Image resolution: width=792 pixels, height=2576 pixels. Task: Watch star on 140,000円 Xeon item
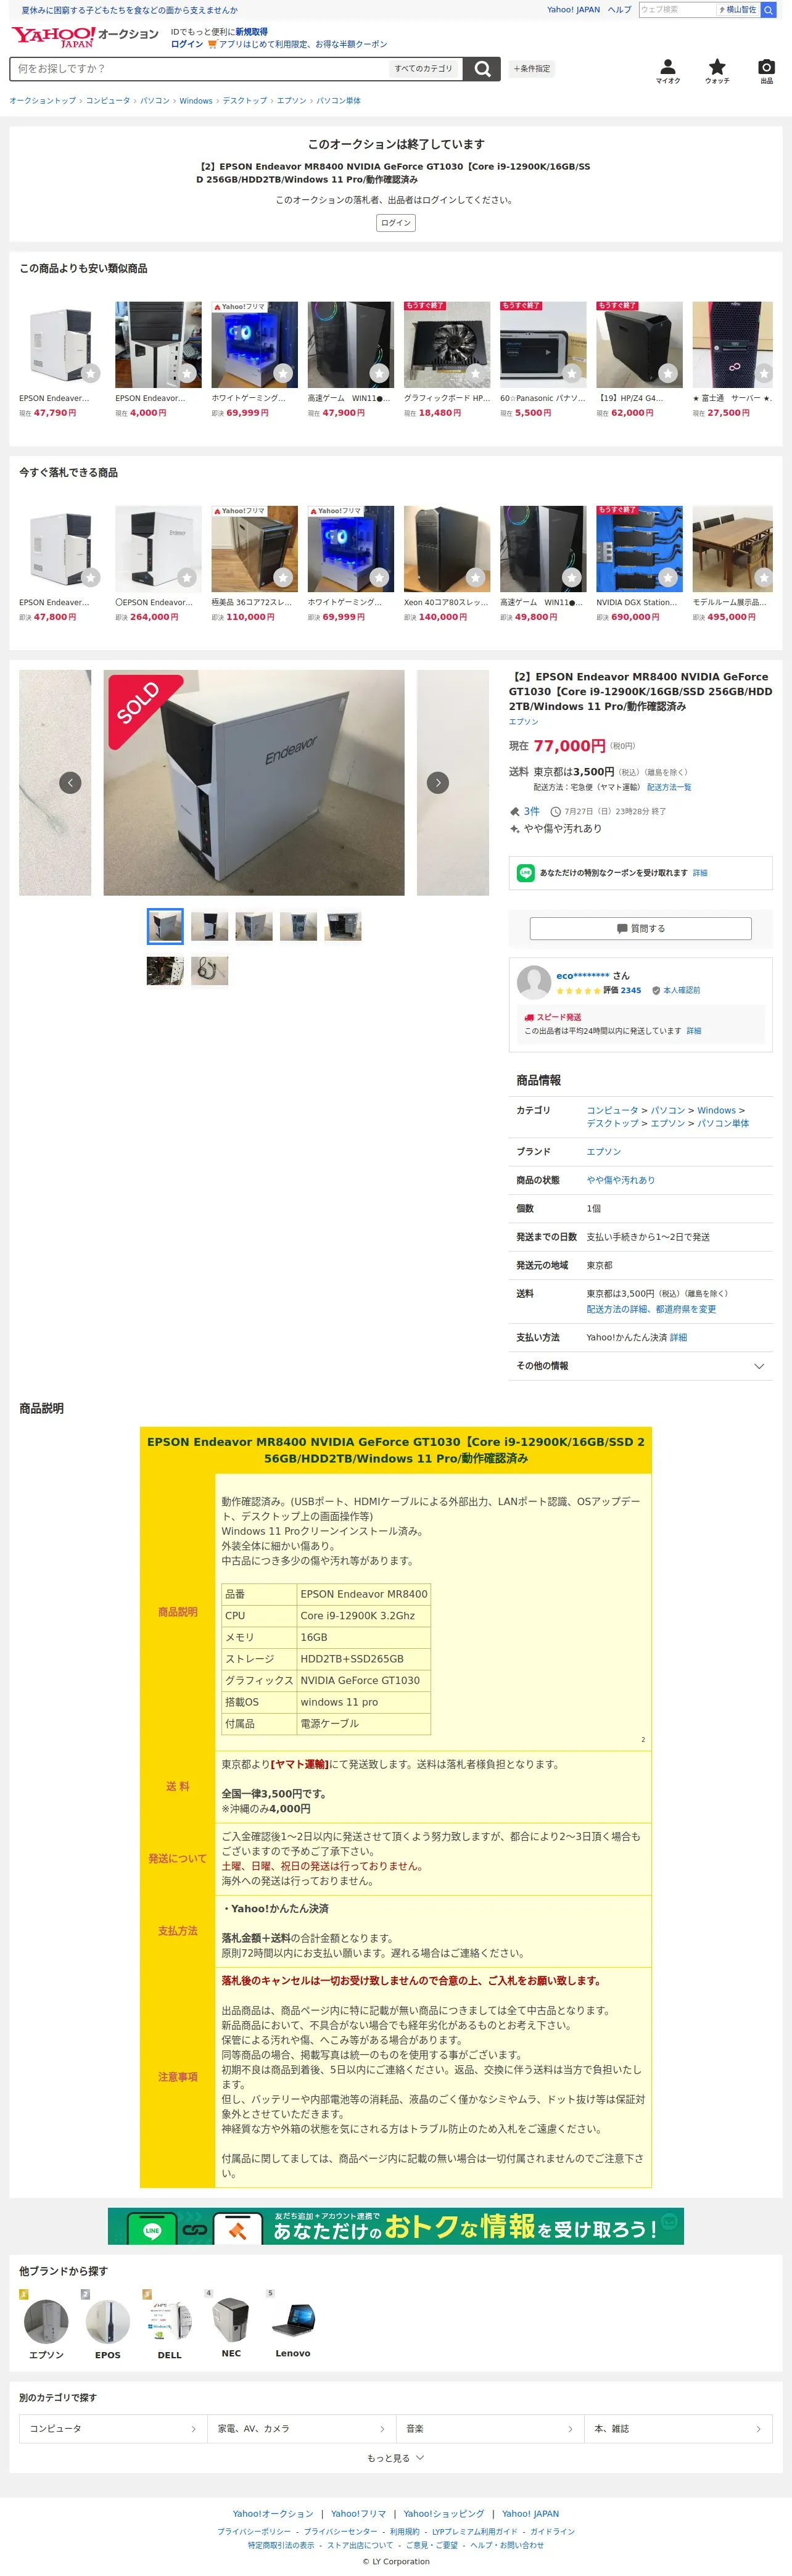click(x=476, y=578)
